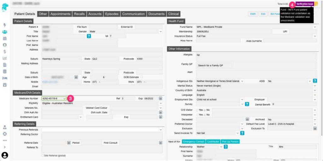Open the Contributor tab

213,142
